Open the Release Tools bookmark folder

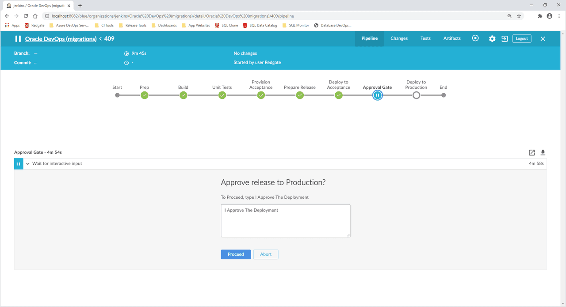click(132, 26)
